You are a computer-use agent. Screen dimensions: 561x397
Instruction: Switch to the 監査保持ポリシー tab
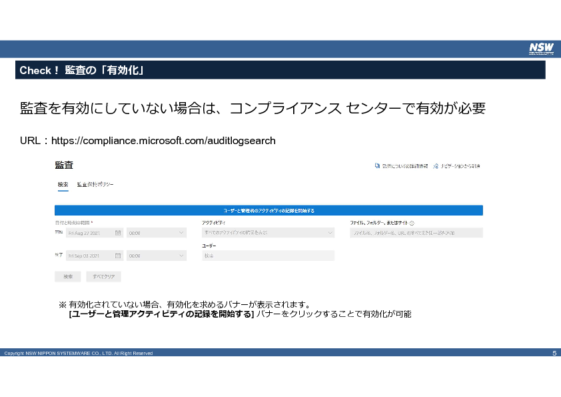pyautogui.click(x=95, y=184)
